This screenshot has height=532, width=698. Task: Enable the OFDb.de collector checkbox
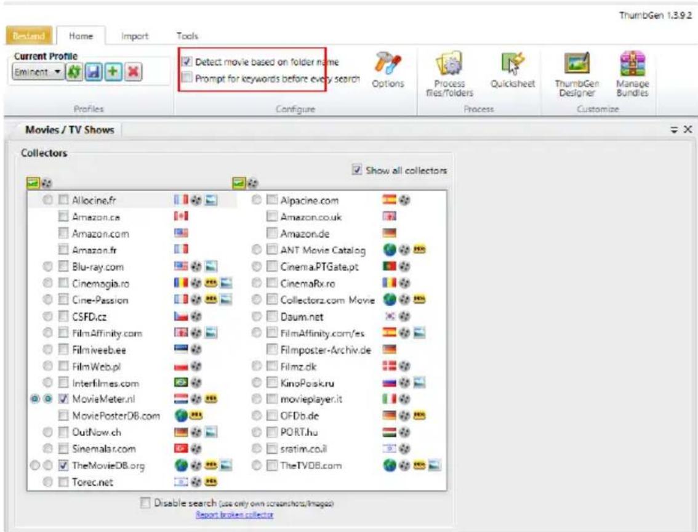(271, 416)
